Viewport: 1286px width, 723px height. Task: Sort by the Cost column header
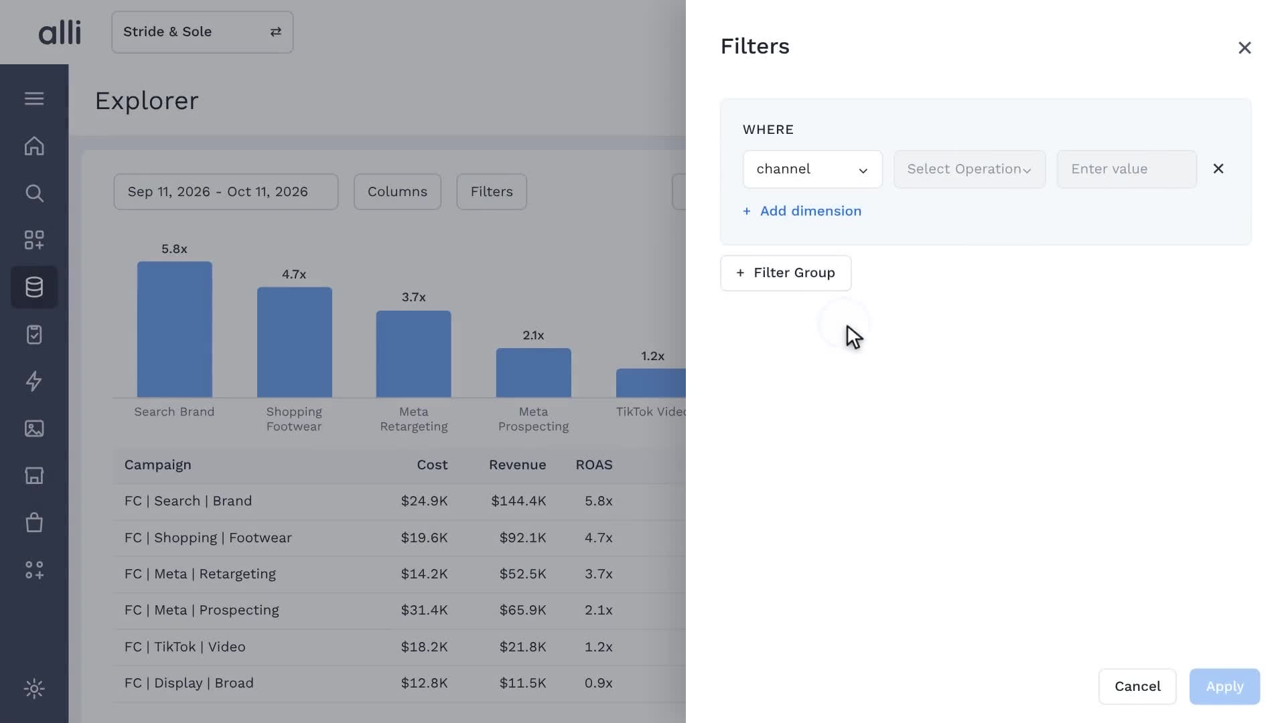click(x=432, y=465)
